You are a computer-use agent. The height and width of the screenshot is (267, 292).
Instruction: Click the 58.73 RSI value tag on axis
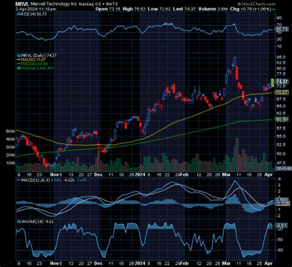pyautogui.click(x=282, y=29)
